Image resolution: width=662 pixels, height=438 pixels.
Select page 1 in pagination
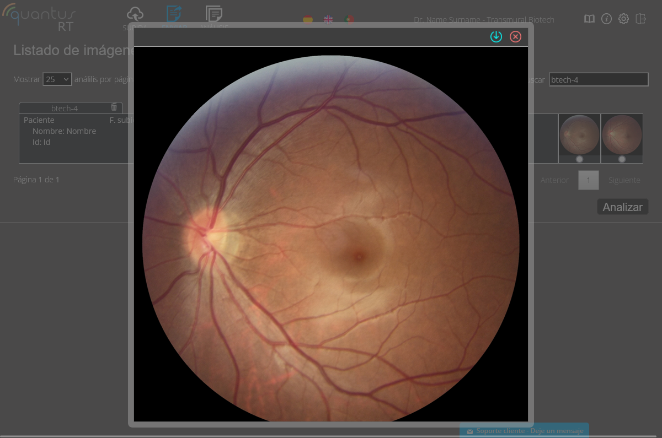pyautogui.click(x=589, y=180)
